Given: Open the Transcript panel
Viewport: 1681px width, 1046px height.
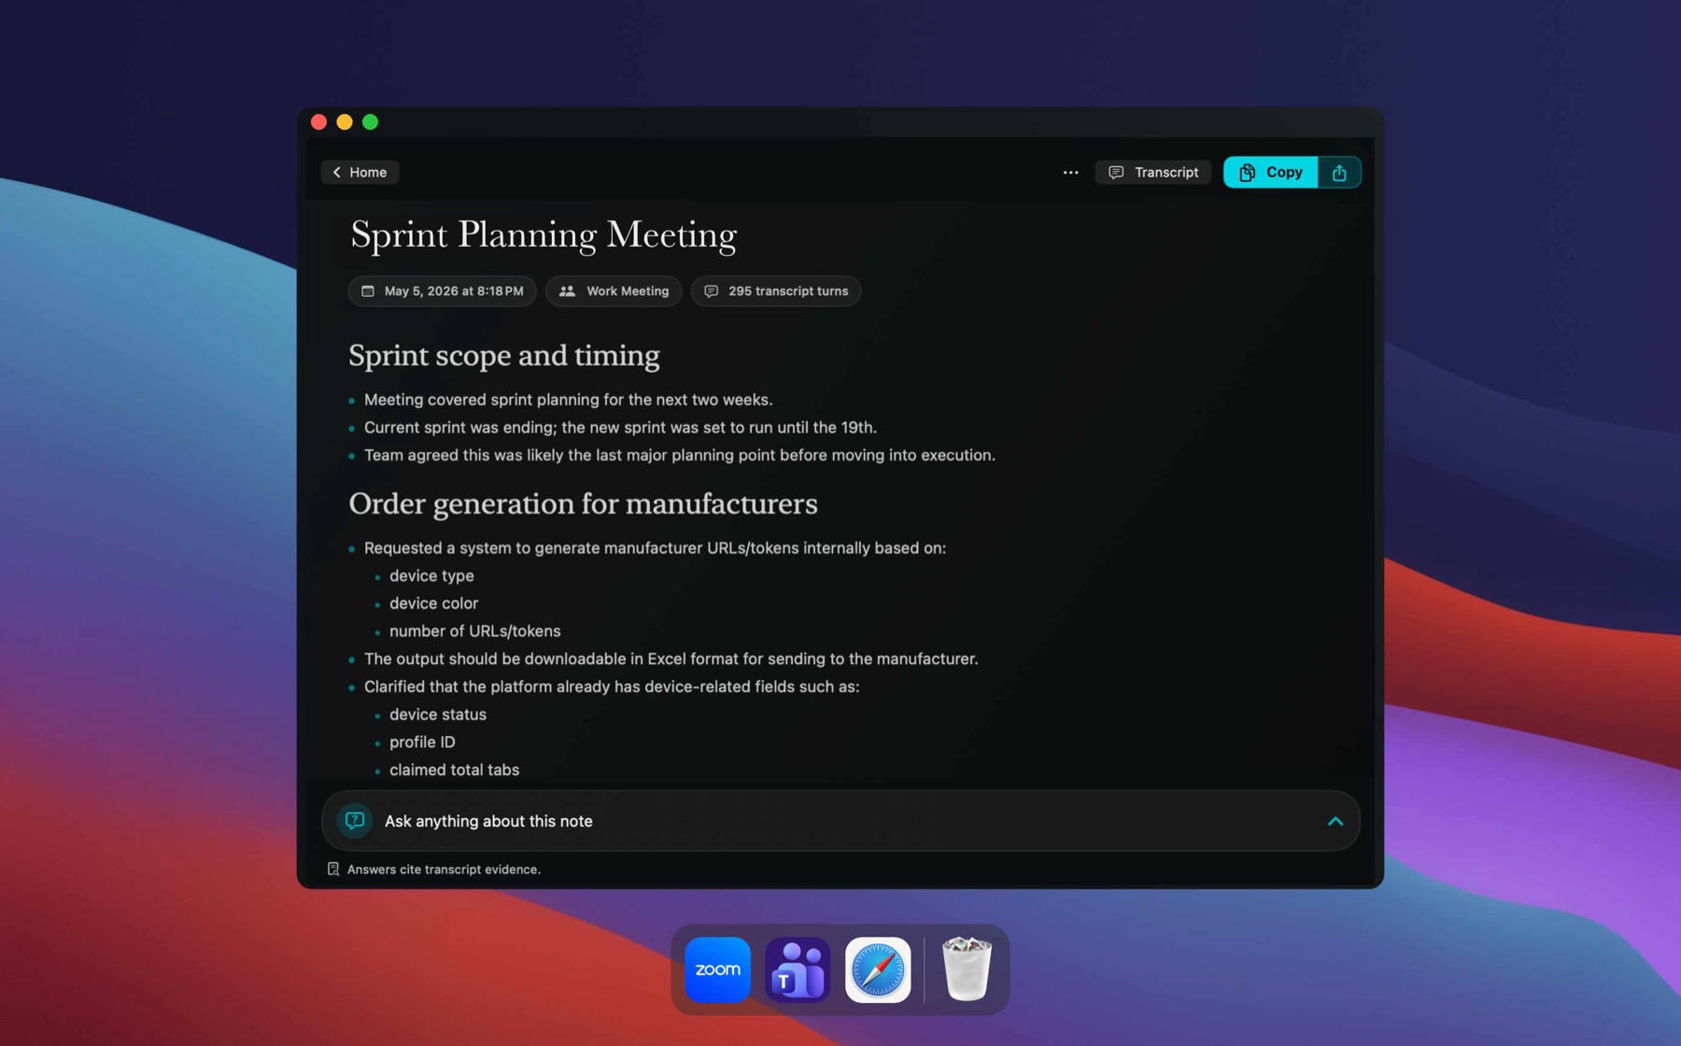Looking at the screenshot, I should (1152, 172).
